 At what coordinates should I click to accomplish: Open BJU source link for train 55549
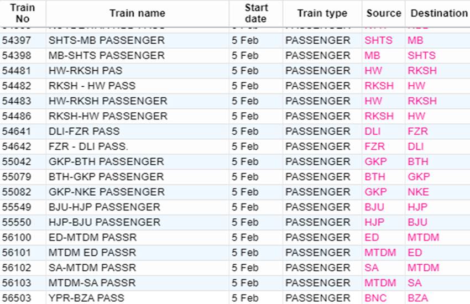[x=374, y=207]
